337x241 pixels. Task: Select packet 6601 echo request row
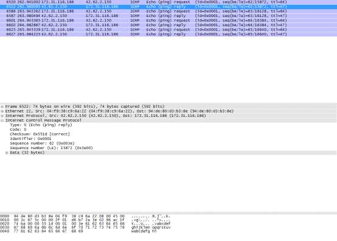[168, 21]
